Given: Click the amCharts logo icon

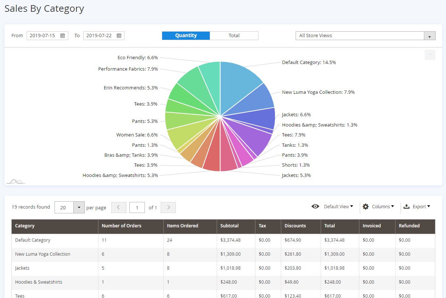Looking at the screenshot, I should point(16,181).
